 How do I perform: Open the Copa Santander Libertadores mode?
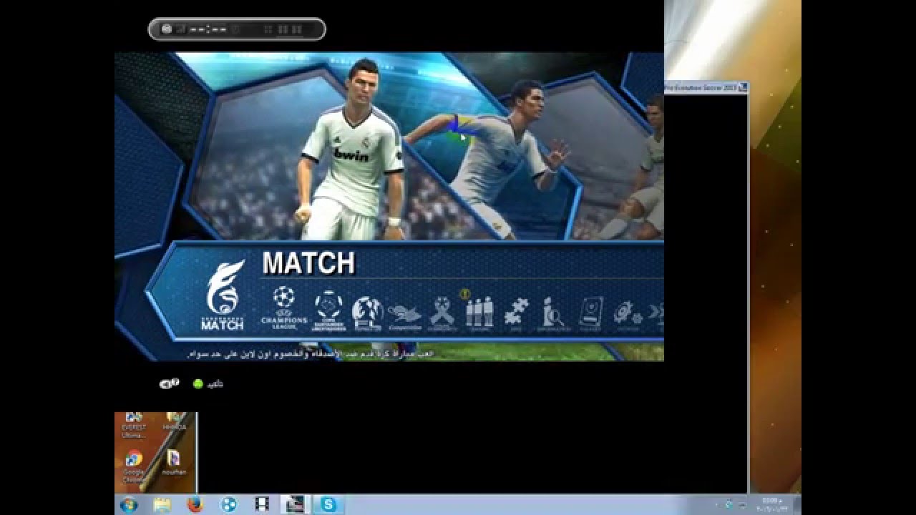pos(328,310)
